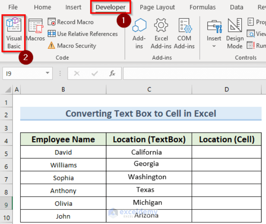
Task: Select the 'Employee Name' header cell
Action: (x=63, y=139)
